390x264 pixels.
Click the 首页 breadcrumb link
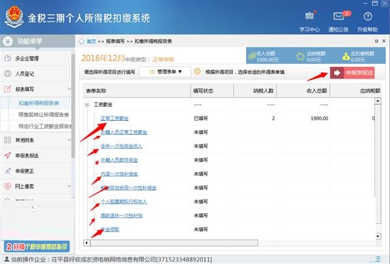coord(91,42)
